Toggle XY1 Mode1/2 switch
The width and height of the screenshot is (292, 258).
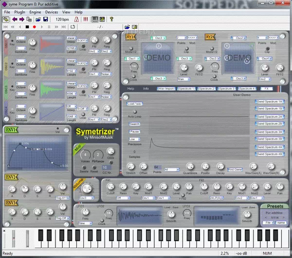coord(131,49)
